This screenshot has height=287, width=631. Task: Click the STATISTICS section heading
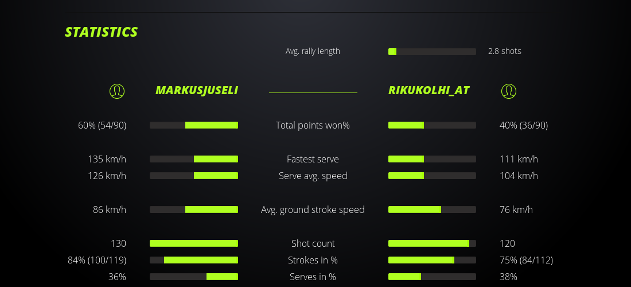click(x=102, y=32)
